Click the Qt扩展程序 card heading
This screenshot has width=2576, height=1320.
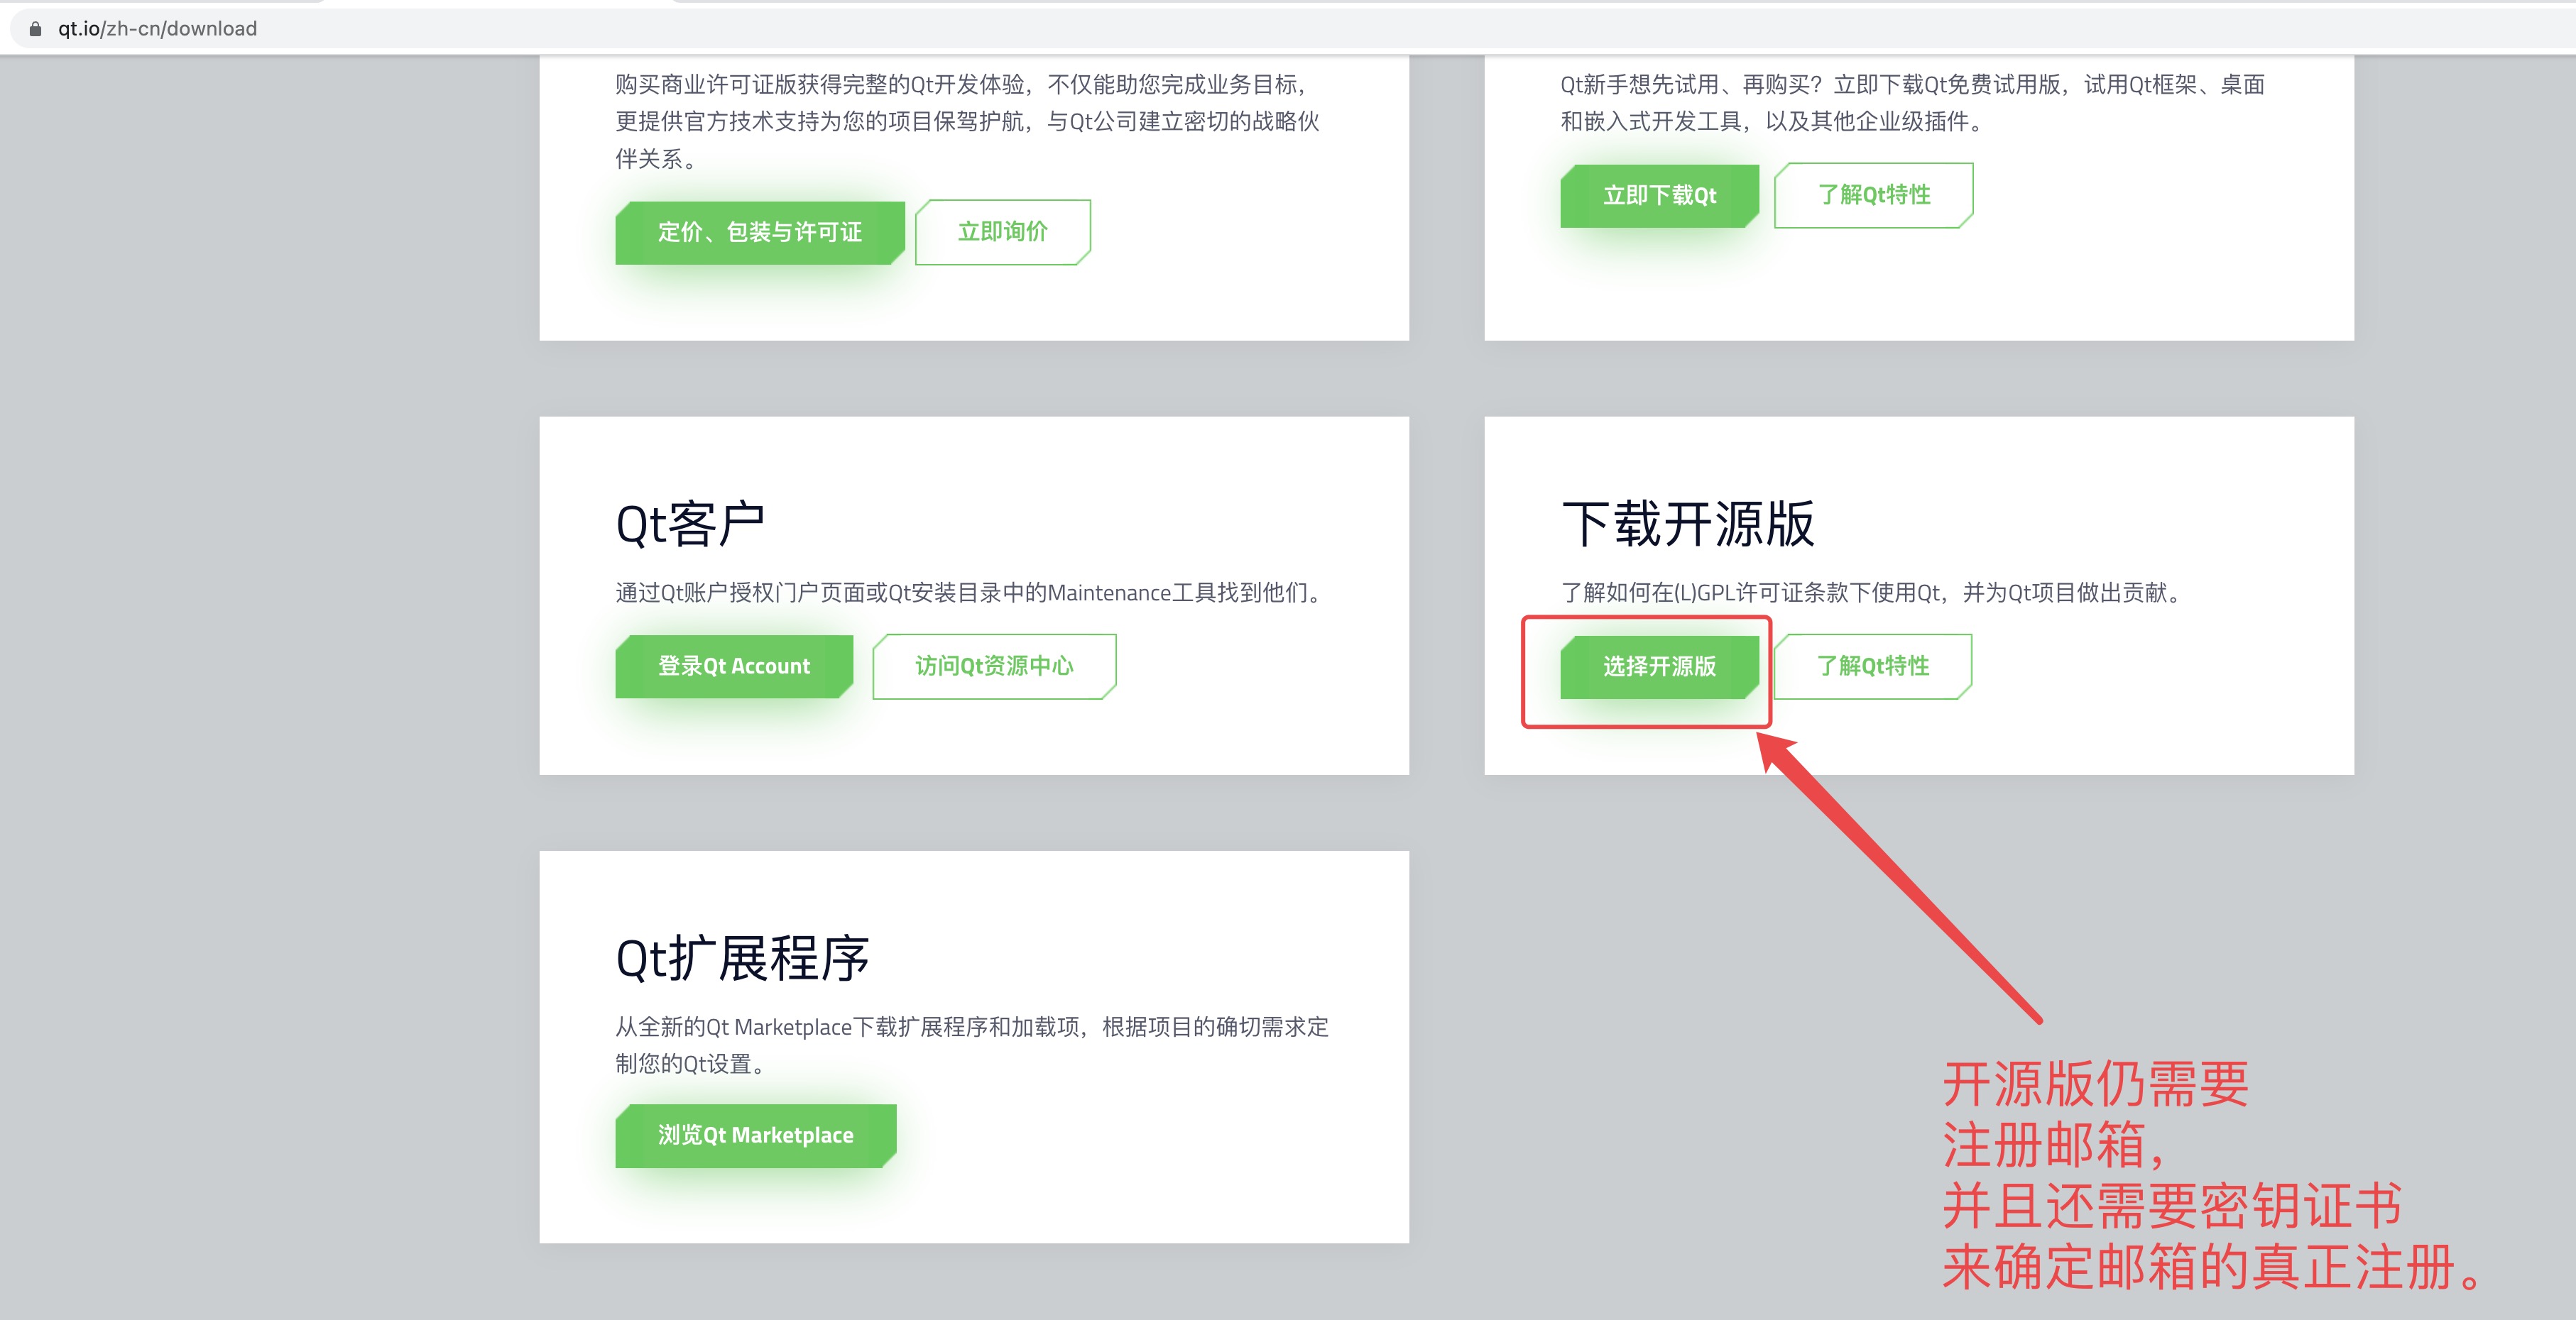click(742, 959)
